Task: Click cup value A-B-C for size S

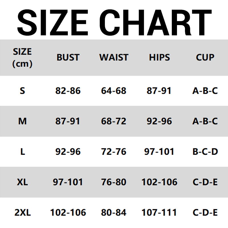Action: point(205,91)
